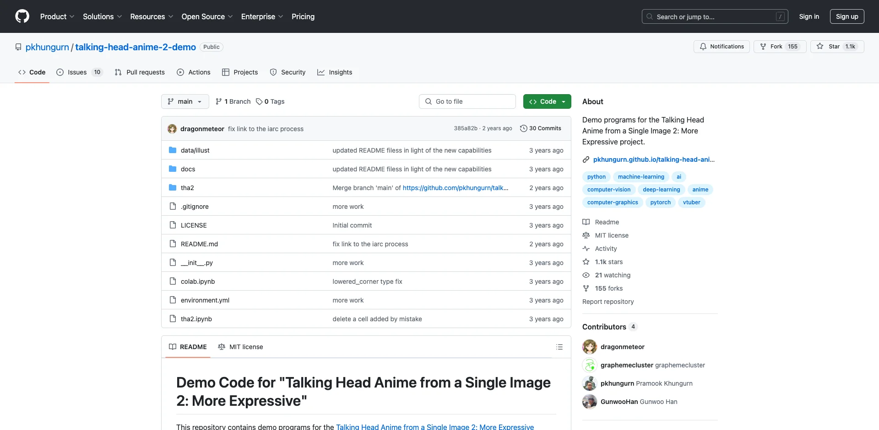
Task: Switch to the Projects tab
Action: tap(240, 72)
